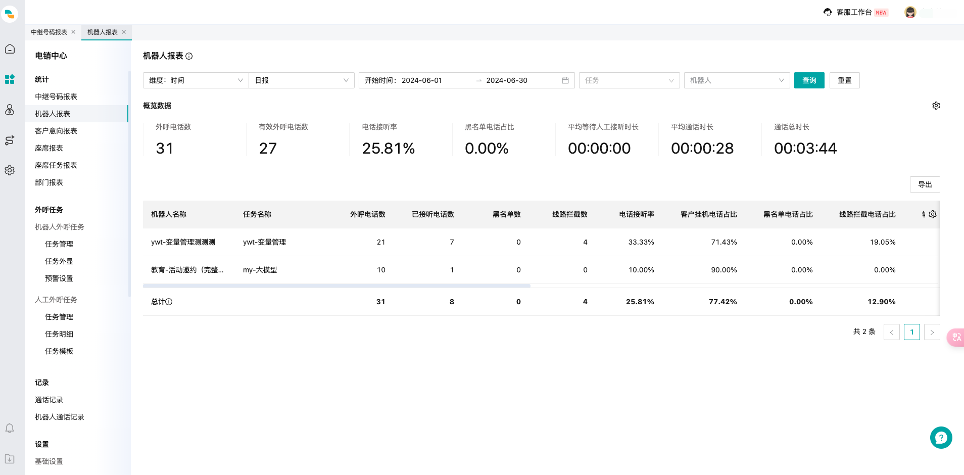Open 座席报表 in sidebar
Screen dimensions: 964x475
click(49, 148)
